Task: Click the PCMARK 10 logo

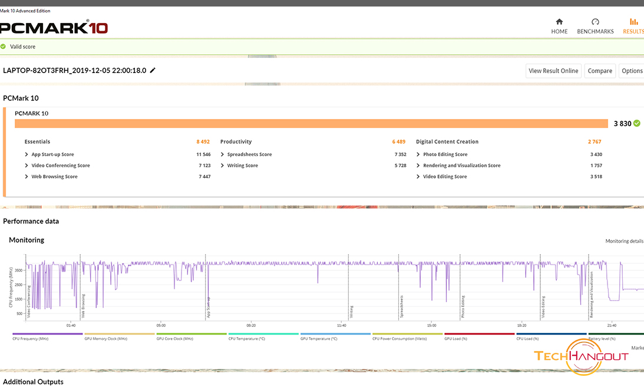Action: (x=54, y=28)
